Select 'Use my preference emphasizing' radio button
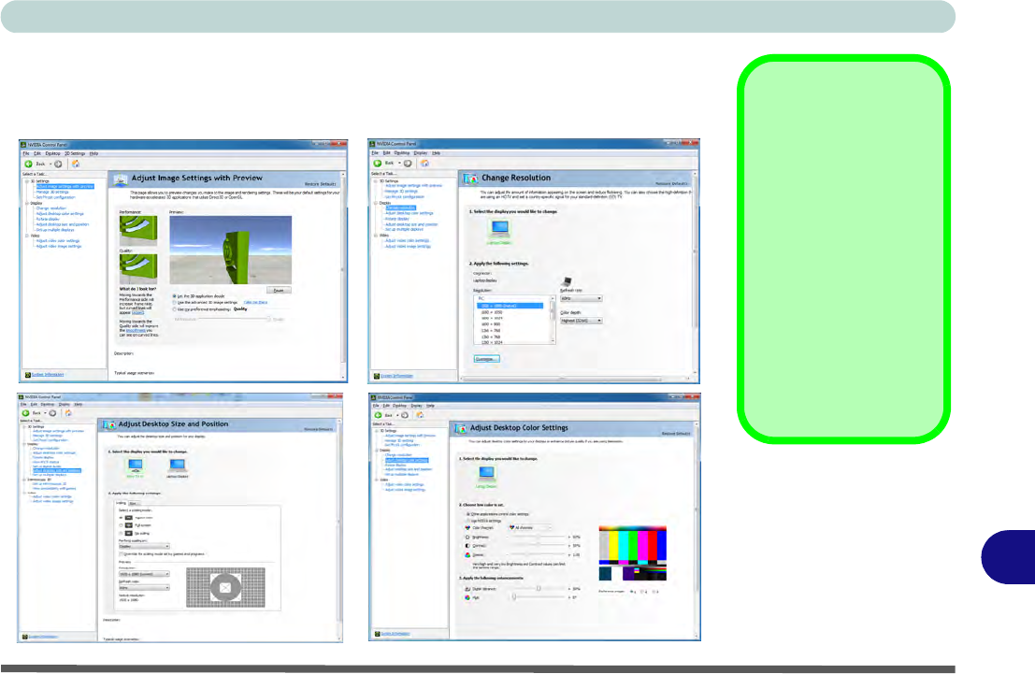This screenshot has width=1035, height=674. pyautogui.click(x=174, y=308)
